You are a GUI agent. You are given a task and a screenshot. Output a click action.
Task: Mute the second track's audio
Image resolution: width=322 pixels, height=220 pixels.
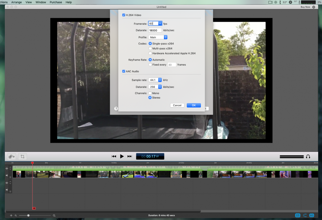(7, 190)
